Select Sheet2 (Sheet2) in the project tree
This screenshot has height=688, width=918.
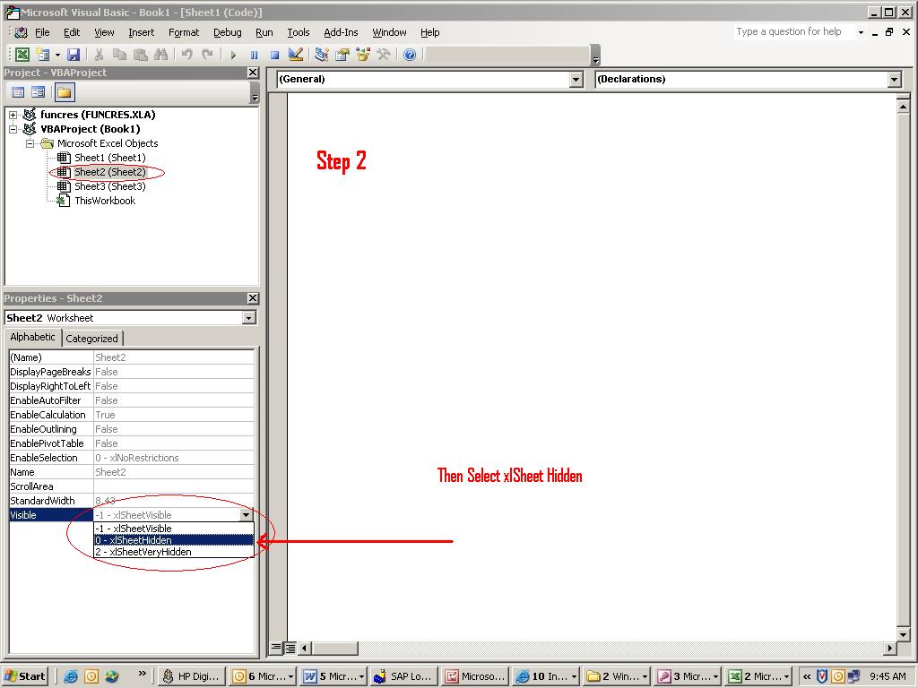tap(110, 172)
